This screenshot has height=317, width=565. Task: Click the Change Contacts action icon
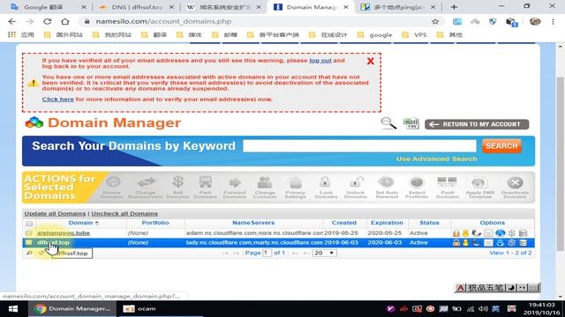265,182
